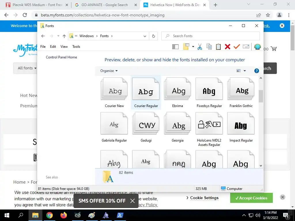The image size is (295, 221).
Task: Select the Georgia font thumbnail
Action: point(177,127)
